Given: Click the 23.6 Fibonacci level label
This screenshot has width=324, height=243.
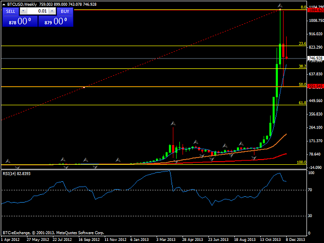Looking at the screenshot, I should click(x=303, y=44).
